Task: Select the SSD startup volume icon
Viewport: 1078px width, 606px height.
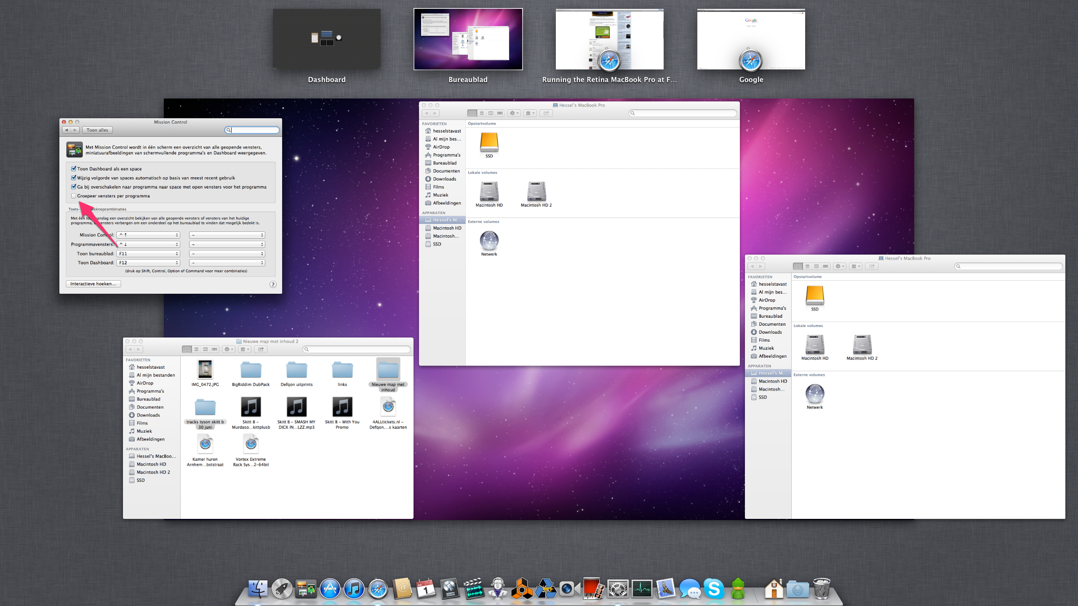Action: tap(489, 143)
